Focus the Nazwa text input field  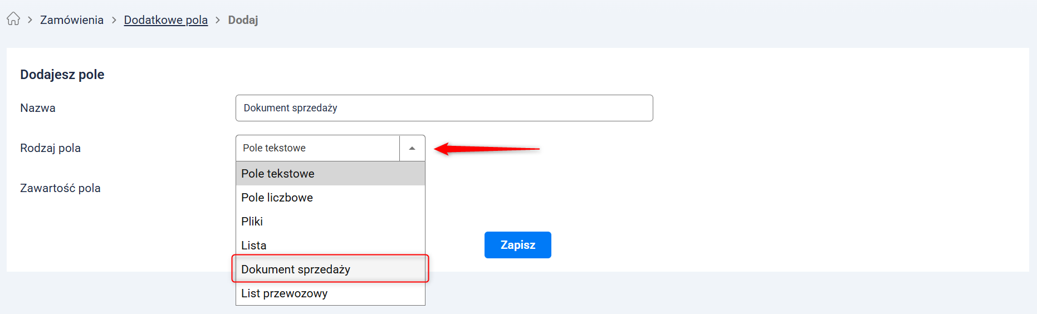coord(444,108)
